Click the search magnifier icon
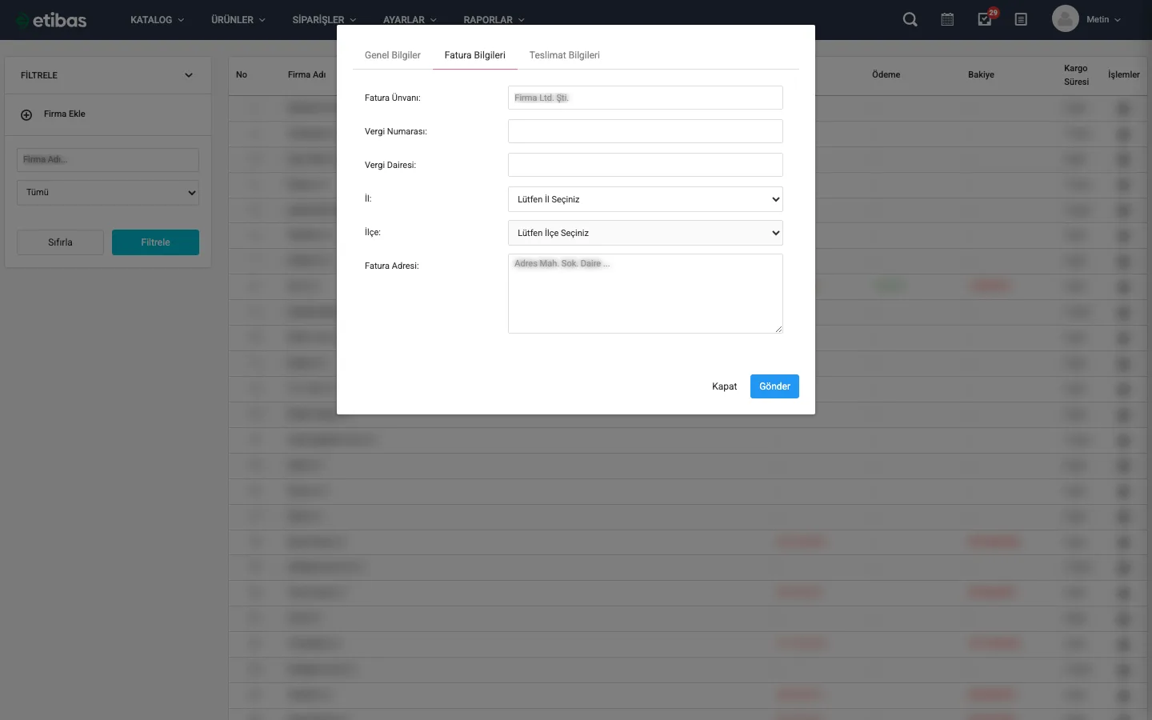This screenshot has width=1152, height=720. click(x=910, y=19)
